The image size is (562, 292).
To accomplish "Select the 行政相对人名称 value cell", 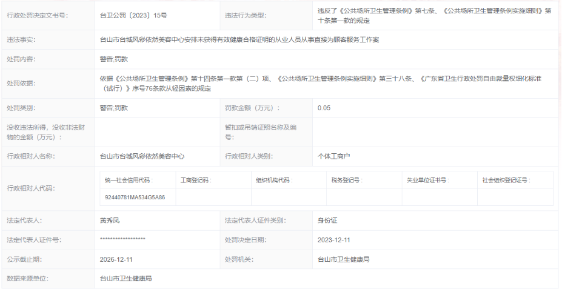I will 142,156.
